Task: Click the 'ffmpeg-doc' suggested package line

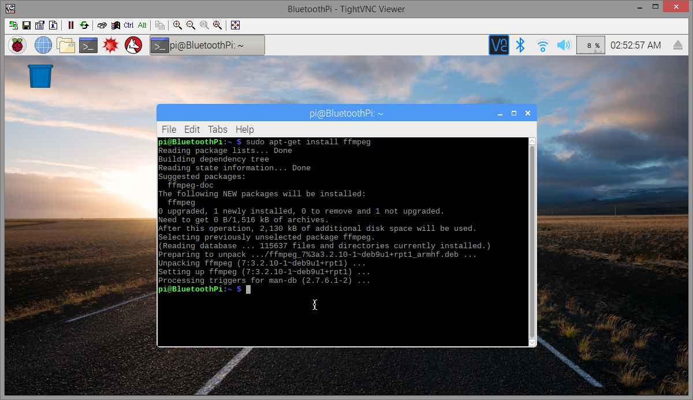Action: click(x=191, y=185)
